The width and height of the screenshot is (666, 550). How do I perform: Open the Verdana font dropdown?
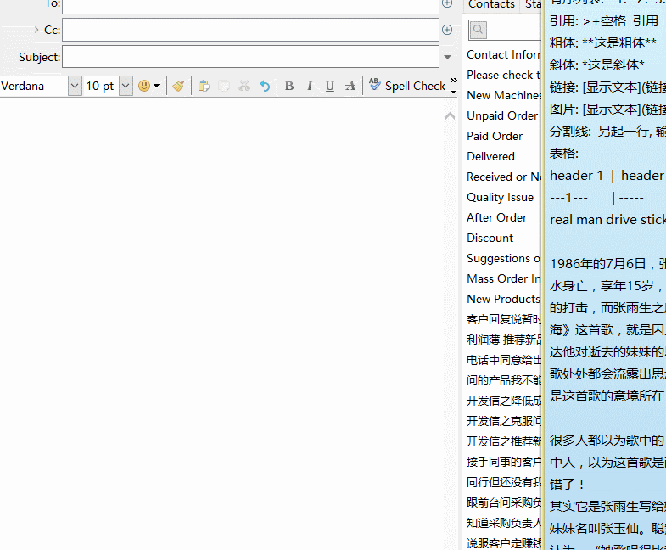[x=75, y=86]
